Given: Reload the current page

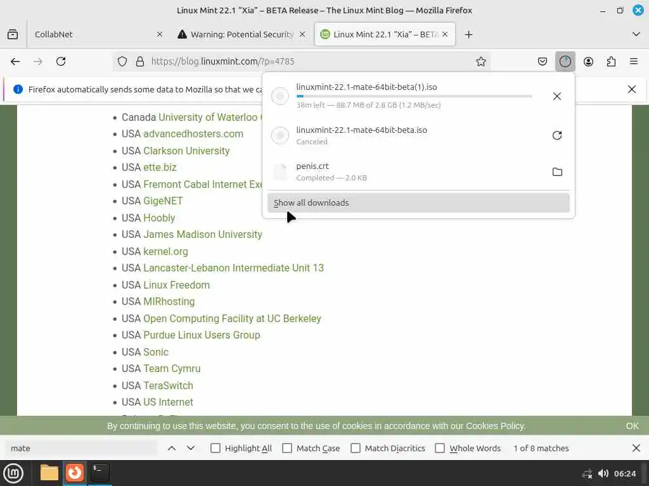Looking at the screenshot, I should (x=61, y=61).
